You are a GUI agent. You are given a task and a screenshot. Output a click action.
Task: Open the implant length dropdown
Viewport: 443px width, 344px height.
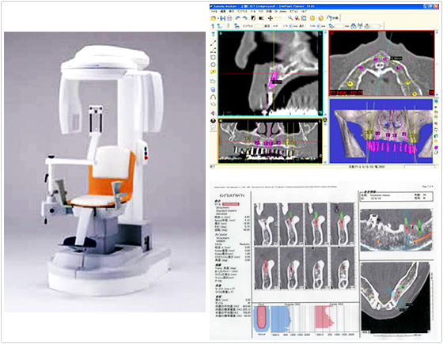pyautogui.click(x=318, y=26)
